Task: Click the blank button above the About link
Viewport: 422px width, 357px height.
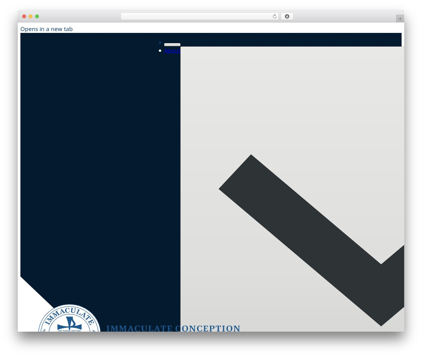Action: pyautogui.click(x=172, y=44)
